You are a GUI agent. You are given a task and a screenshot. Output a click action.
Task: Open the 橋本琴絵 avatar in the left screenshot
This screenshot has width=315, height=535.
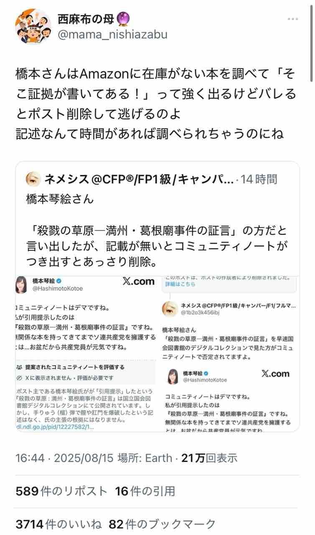coord(23,284)
